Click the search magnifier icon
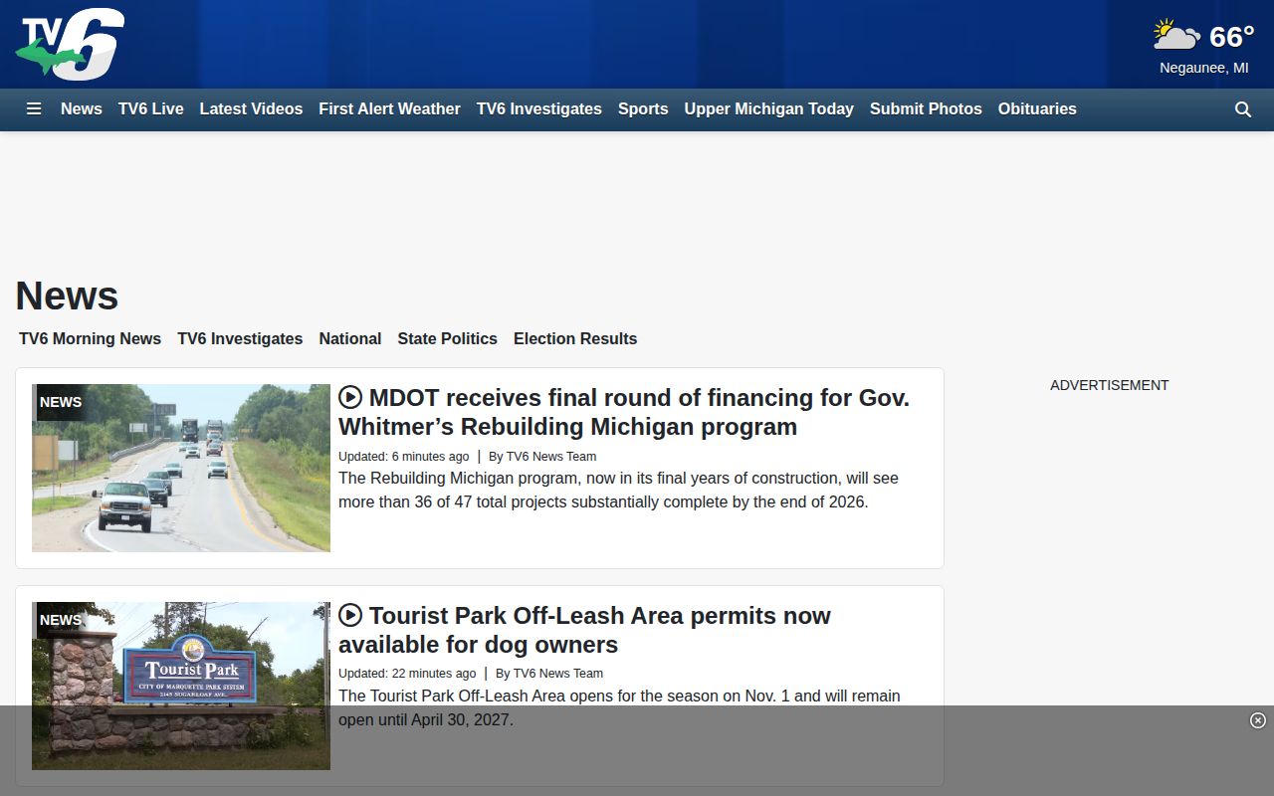Screen dimensions: 1274x796 pos(1243,109)
